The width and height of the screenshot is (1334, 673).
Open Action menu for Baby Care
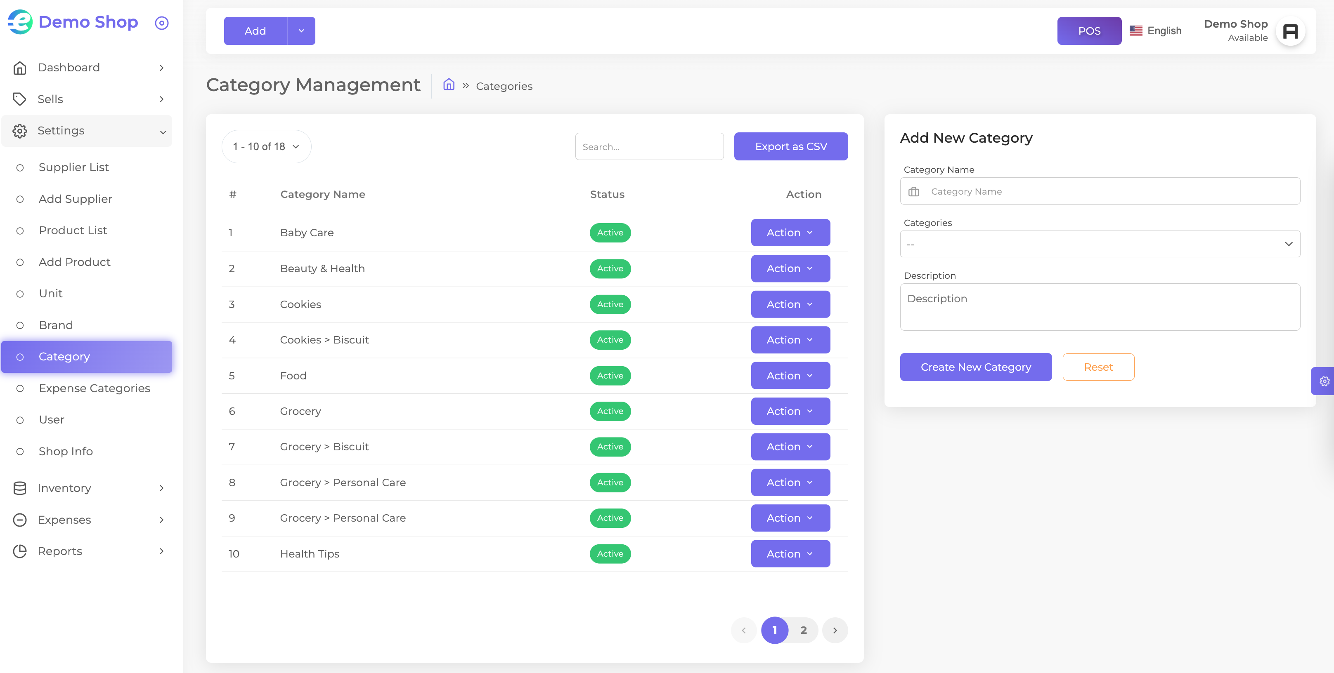point(790,233)
